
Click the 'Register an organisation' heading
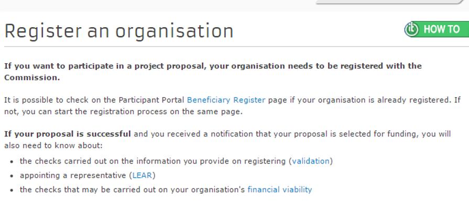click(x=119, y=31)
